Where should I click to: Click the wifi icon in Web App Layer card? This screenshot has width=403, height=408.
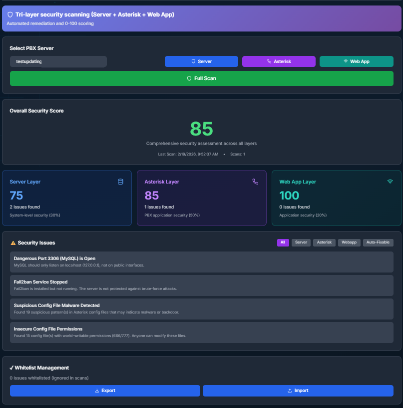[390, 182]
